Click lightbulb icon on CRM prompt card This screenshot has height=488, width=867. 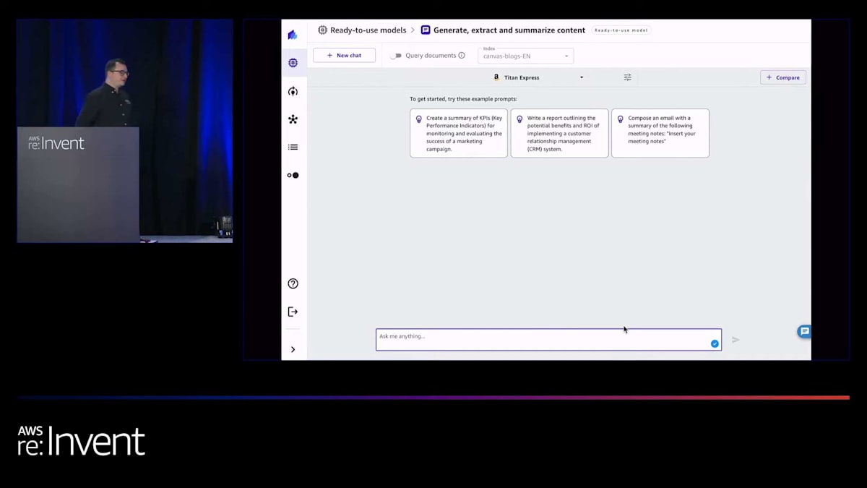[519, 119]
